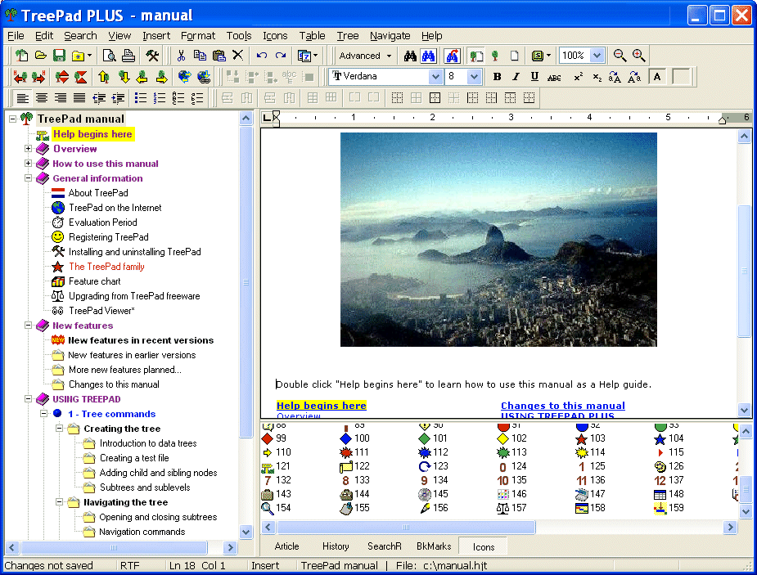Open options via the hammer and wrench icon
757x575 pixels.
152,56
